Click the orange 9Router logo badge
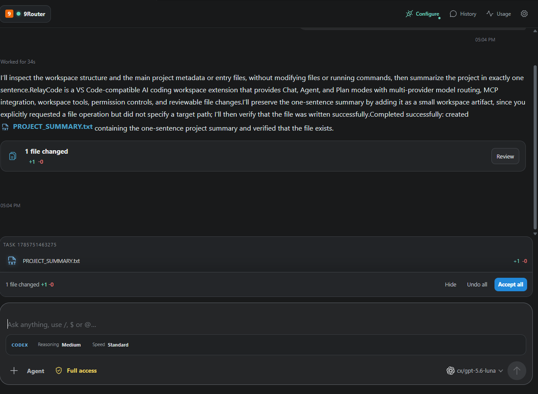 [9, 14]
